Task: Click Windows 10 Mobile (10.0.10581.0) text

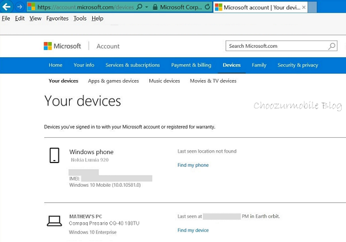Action: (105, 185)
